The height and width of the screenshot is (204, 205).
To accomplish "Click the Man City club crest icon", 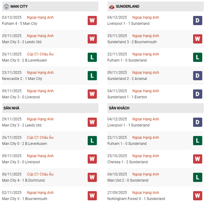I will 6,6.
